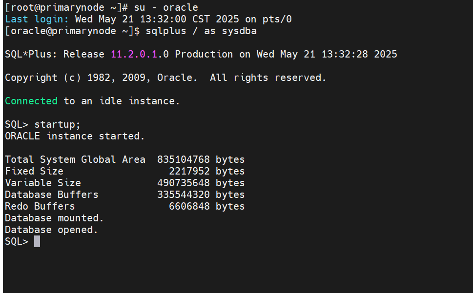Click the "Redo Buffers" label

pyautogui.click(x=40, y=206)
